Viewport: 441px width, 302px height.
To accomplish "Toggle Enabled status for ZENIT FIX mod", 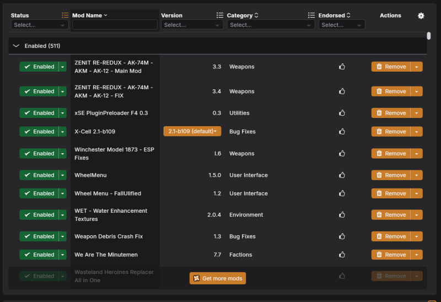I will click(39, 91).
